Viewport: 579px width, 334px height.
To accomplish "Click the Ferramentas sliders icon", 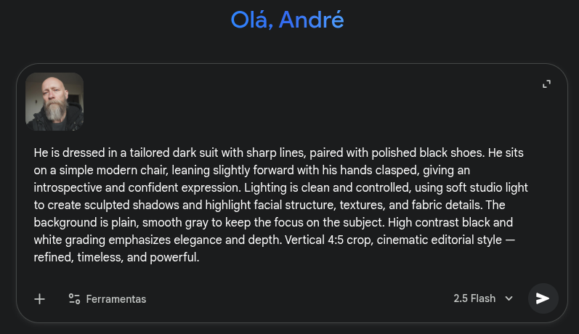I will pyautogui.click(x=74, y=298).
